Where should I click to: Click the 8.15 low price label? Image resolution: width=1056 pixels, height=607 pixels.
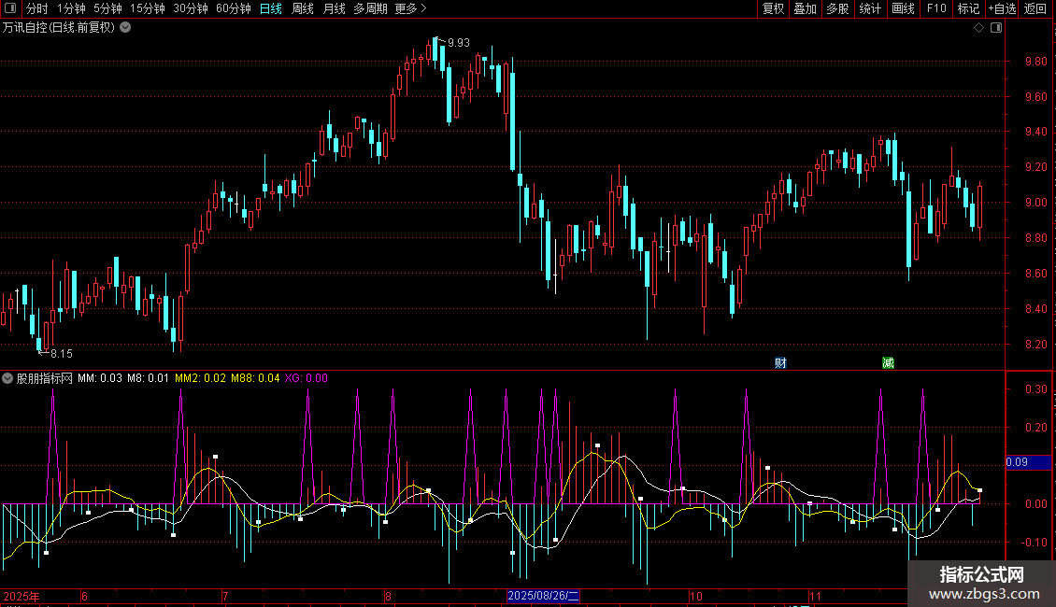pos(62,353)
